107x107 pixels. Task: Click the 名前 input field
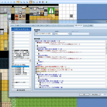click(44, 34)
